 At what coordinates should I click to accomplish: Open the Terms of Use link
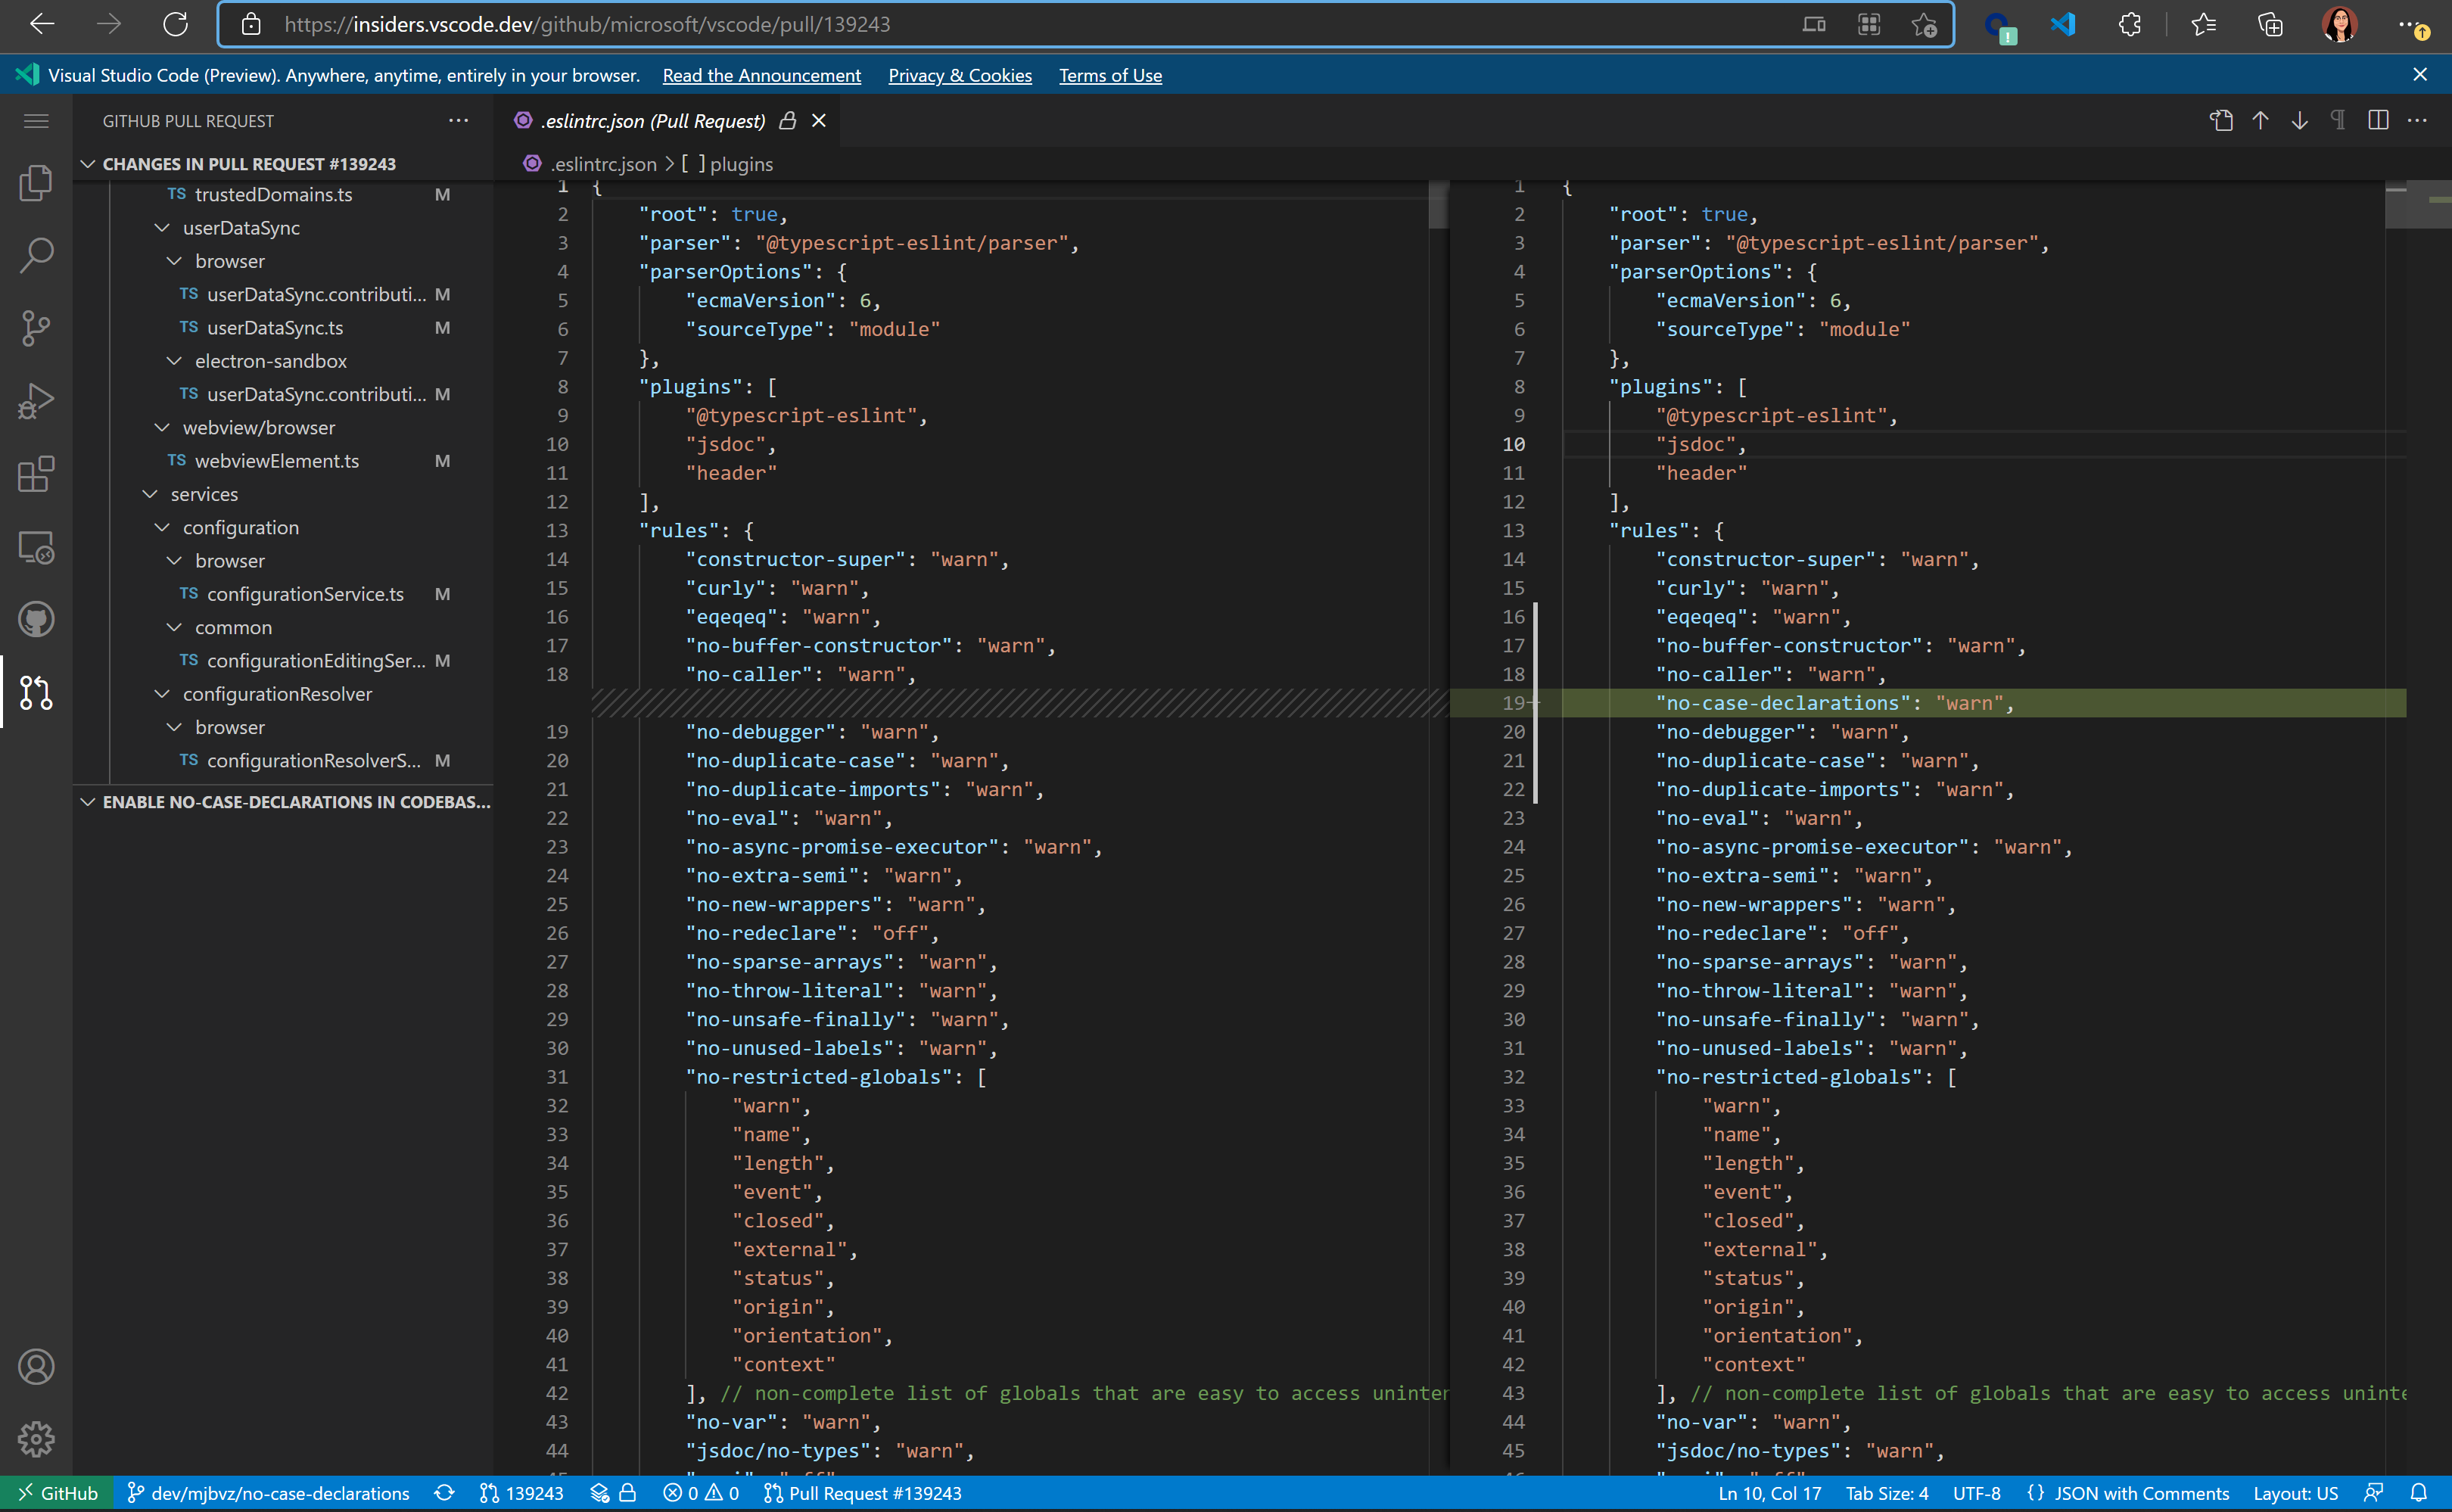(1110, 75)
